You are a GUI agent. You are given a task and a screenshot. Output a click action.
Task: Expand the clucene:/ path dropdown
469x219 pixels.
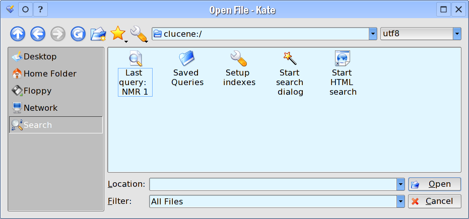(x=373, y=34)
